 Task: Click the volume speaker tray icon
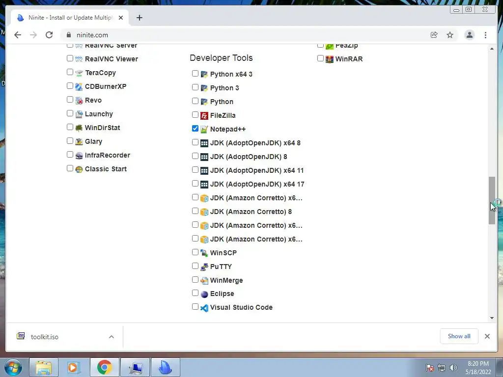pos(453,368)
